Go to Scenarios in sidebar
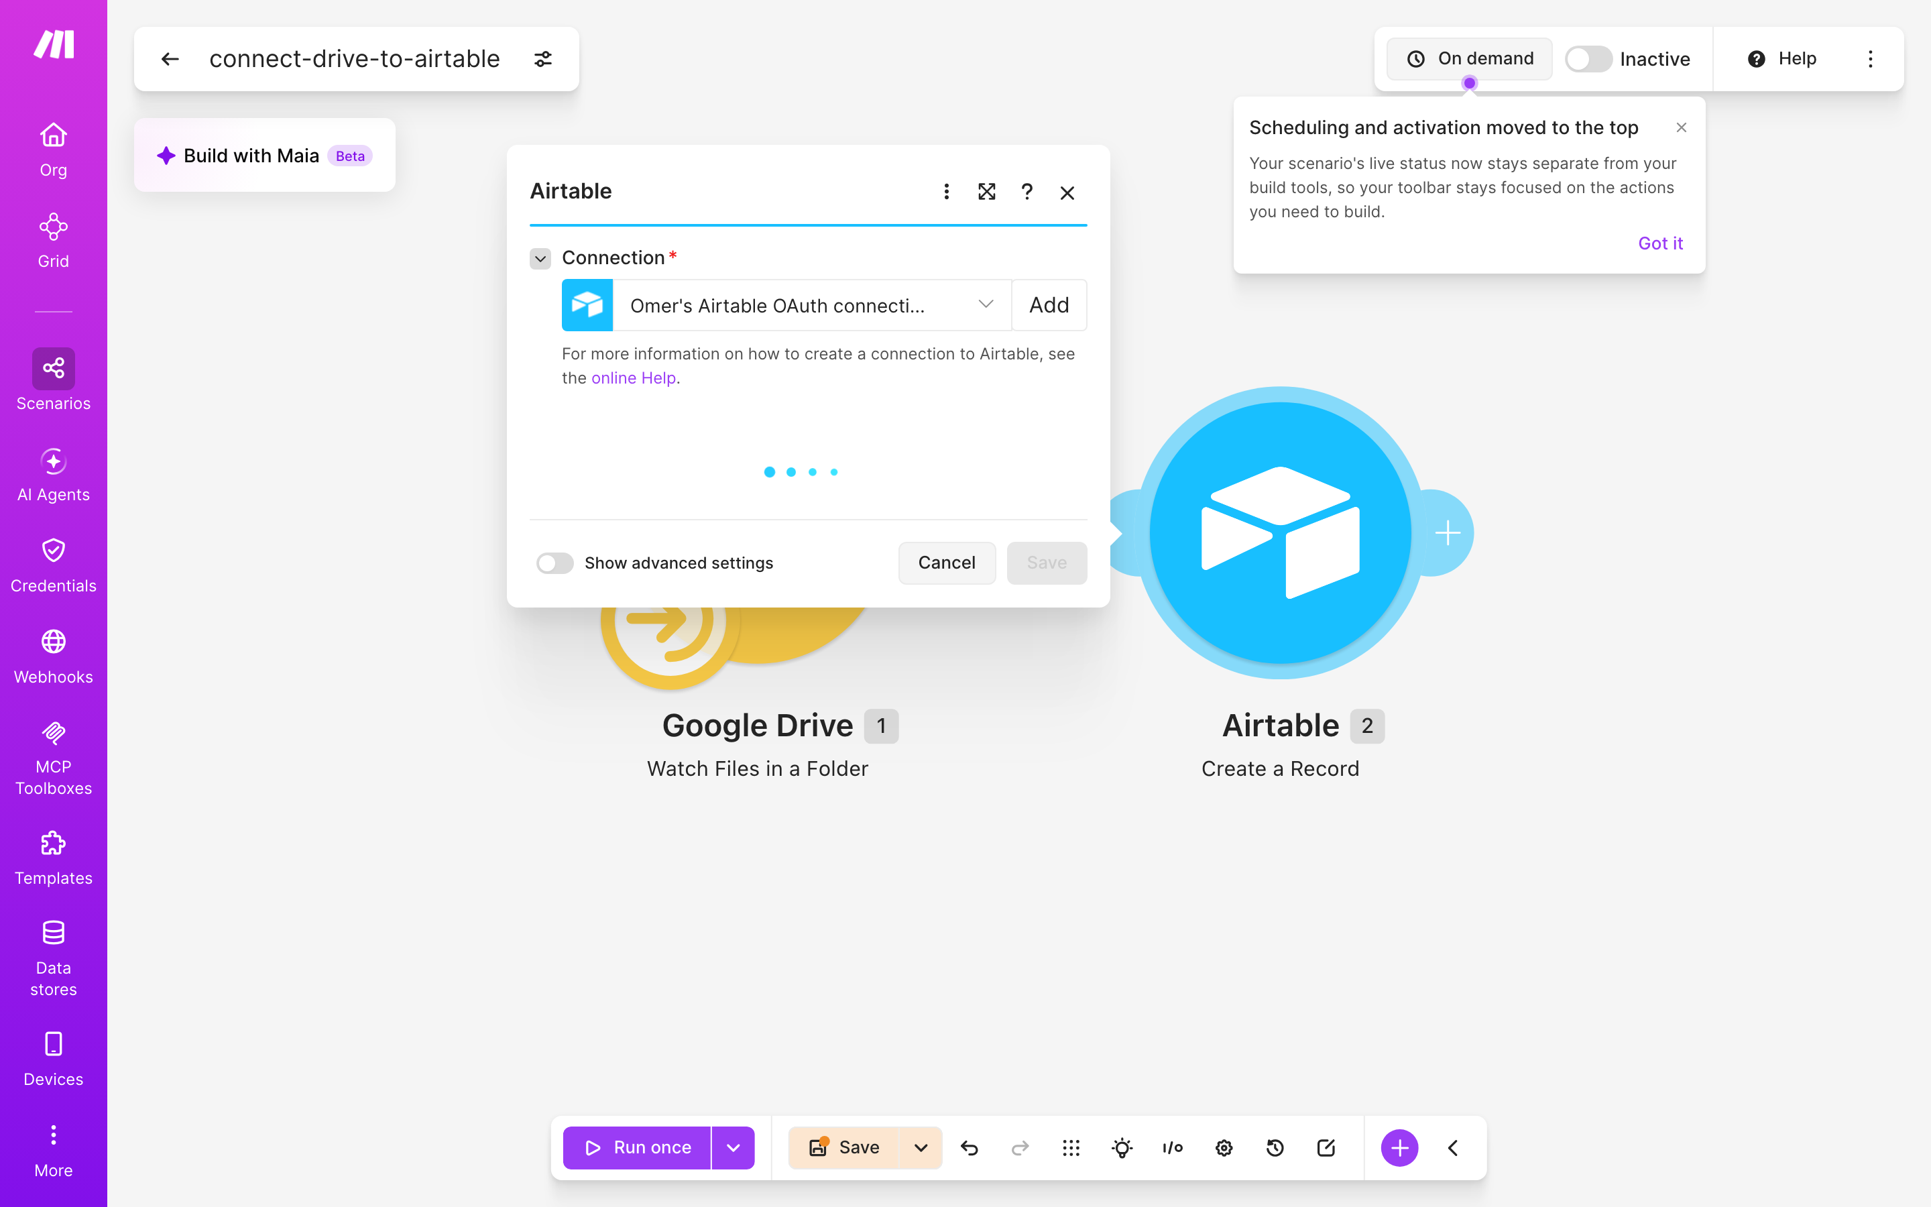The height and width of the screenshot is (1207, 1931). coord(54,380)
